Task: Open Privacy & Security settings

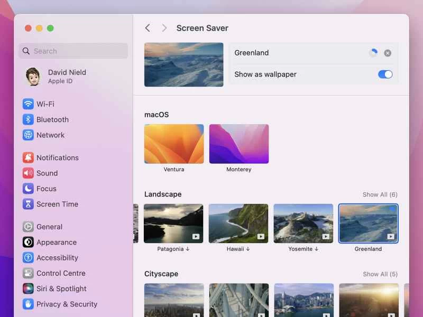Action: point(67,304)
